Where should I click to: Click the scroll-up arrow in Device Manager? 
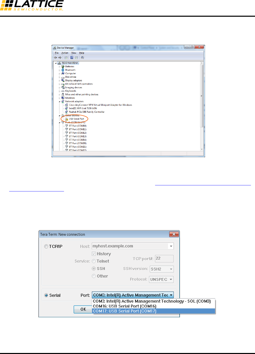[202, 63]
